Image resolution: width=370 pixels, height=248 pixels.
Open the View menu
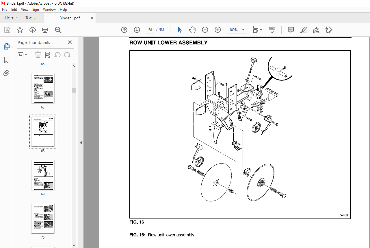(x=25, y=10)
